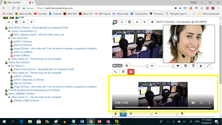Click the browser address bar URL

pos(54,8)
